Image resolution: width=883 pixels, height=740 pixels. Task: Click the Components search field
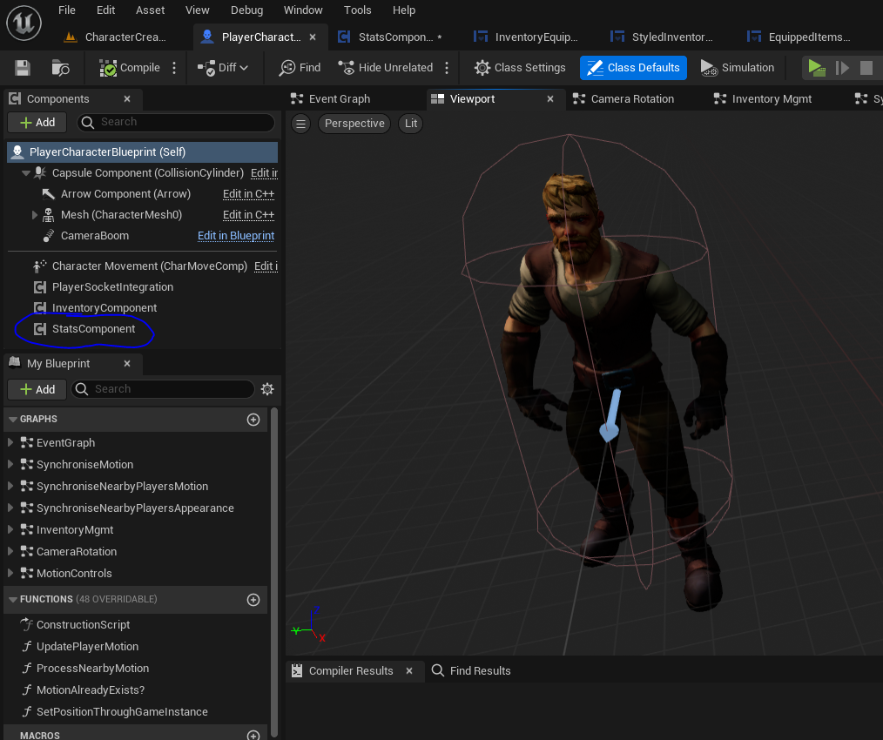[x=176, y=122]
